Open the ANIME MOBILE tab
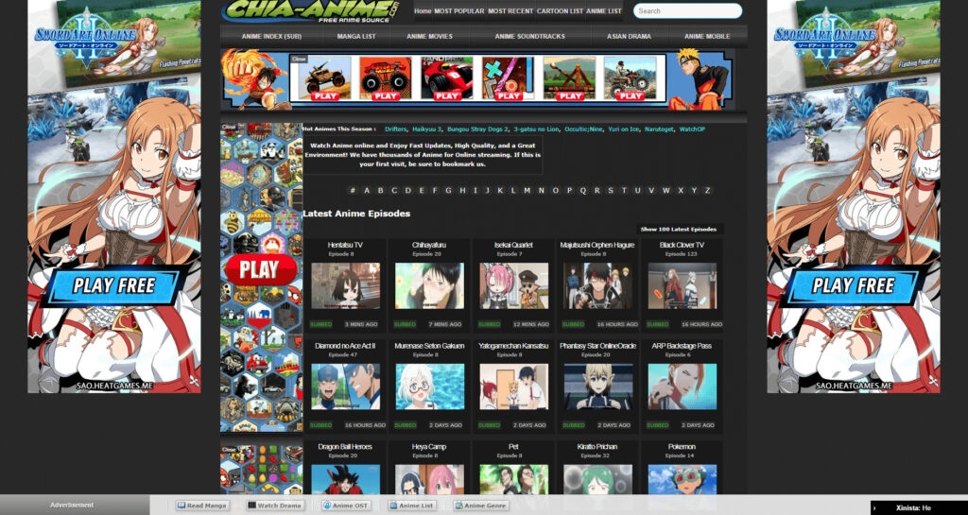The width and height of the screenshot is (968, 515). pyautogui.click(x=707, y=37)
